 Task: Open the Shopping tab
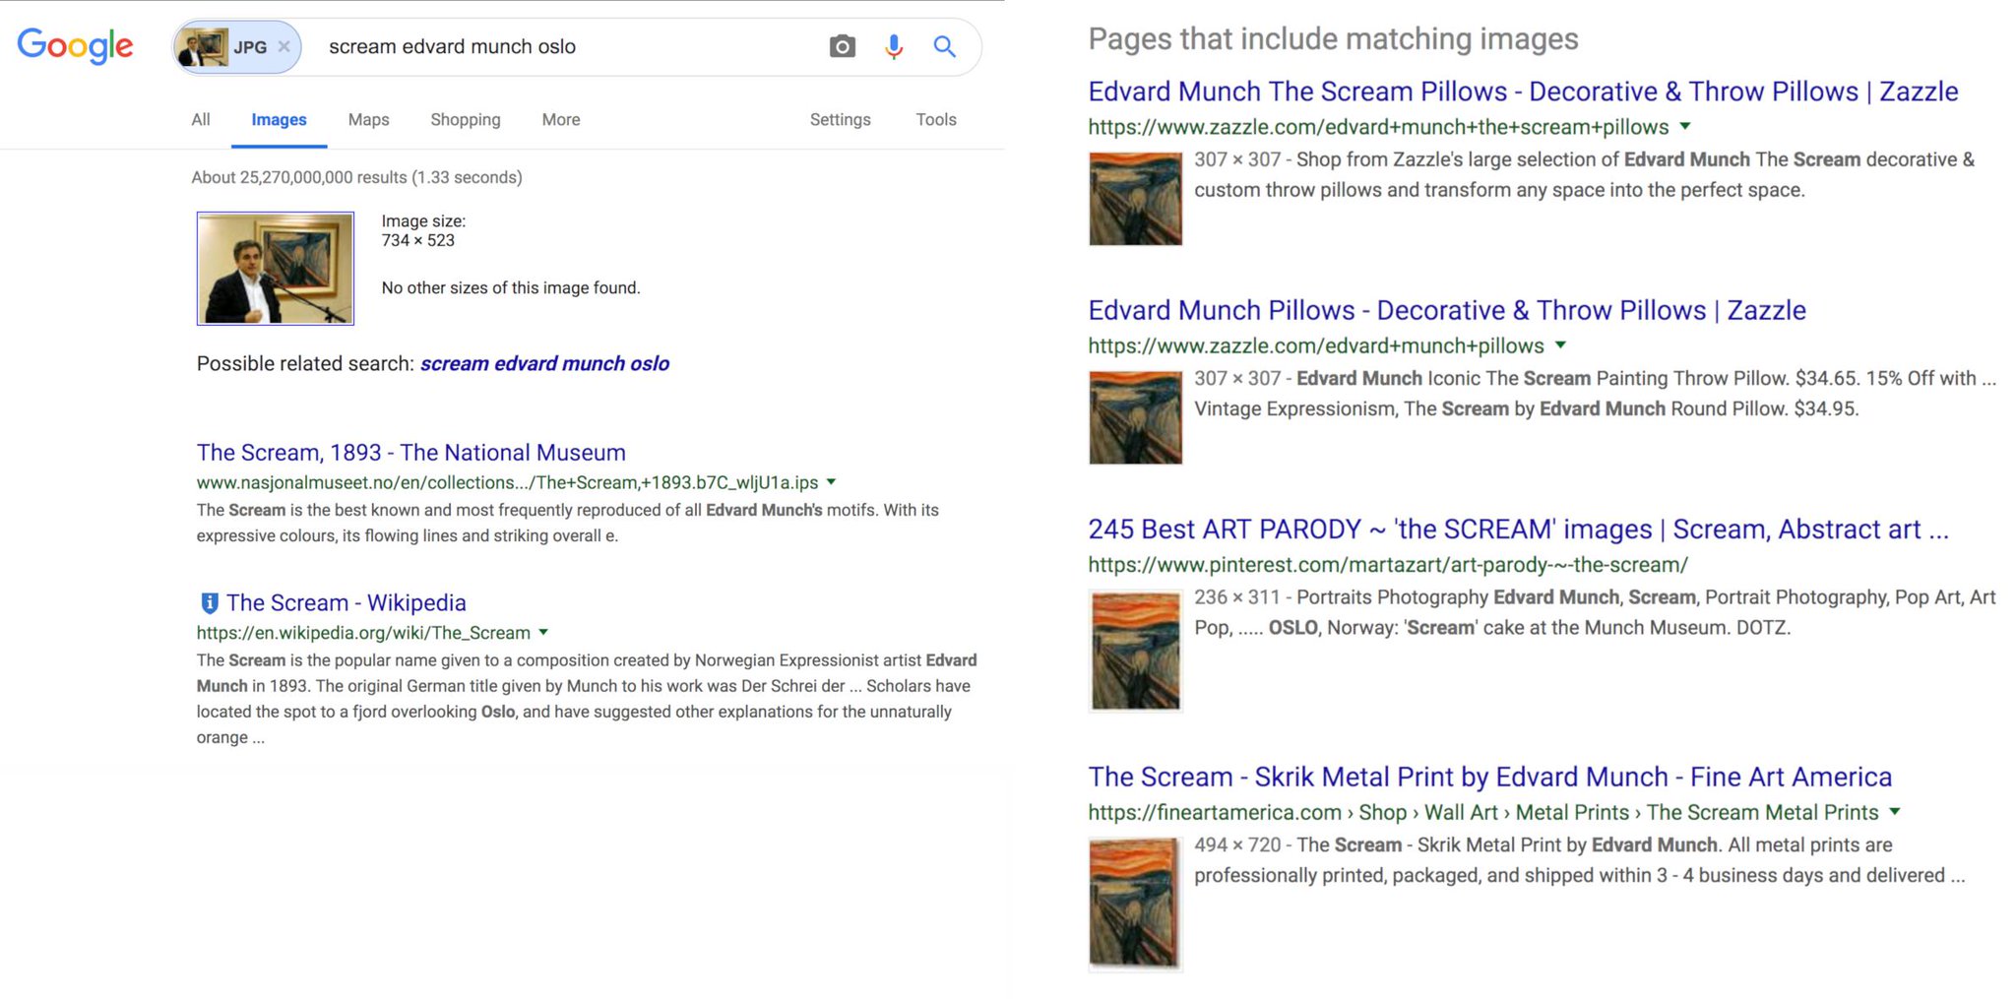pyautogui.click(x=466, y=119)
